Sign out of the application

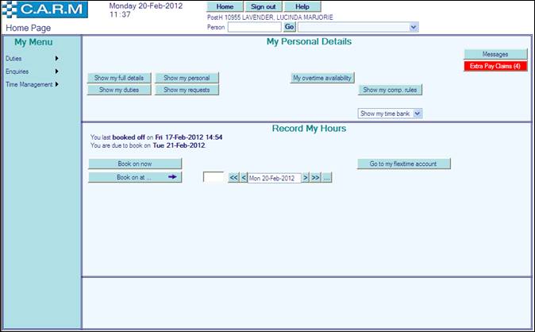263,6
